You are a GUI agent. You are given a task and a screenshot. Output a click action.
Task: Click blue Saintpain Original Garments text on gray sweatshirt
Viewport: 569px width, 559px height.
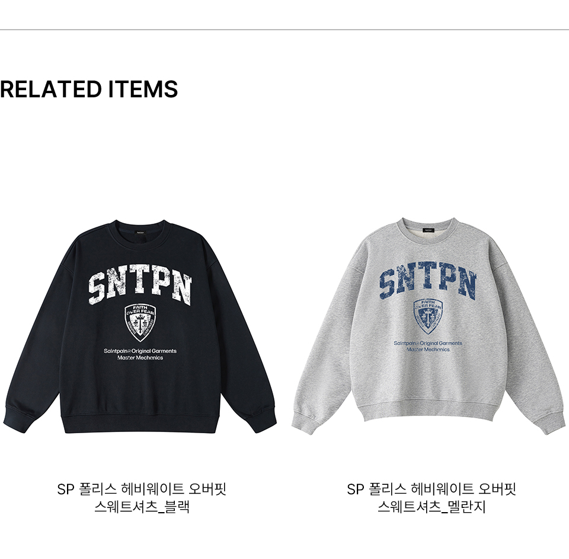coord(428,343)
